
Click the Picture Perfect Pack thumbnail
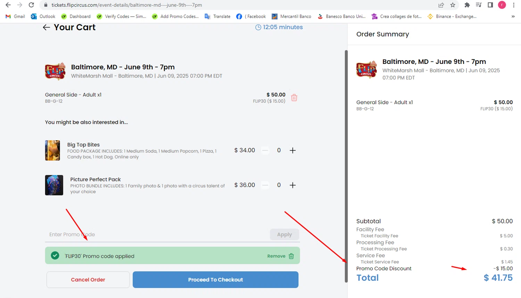point(54,185)
